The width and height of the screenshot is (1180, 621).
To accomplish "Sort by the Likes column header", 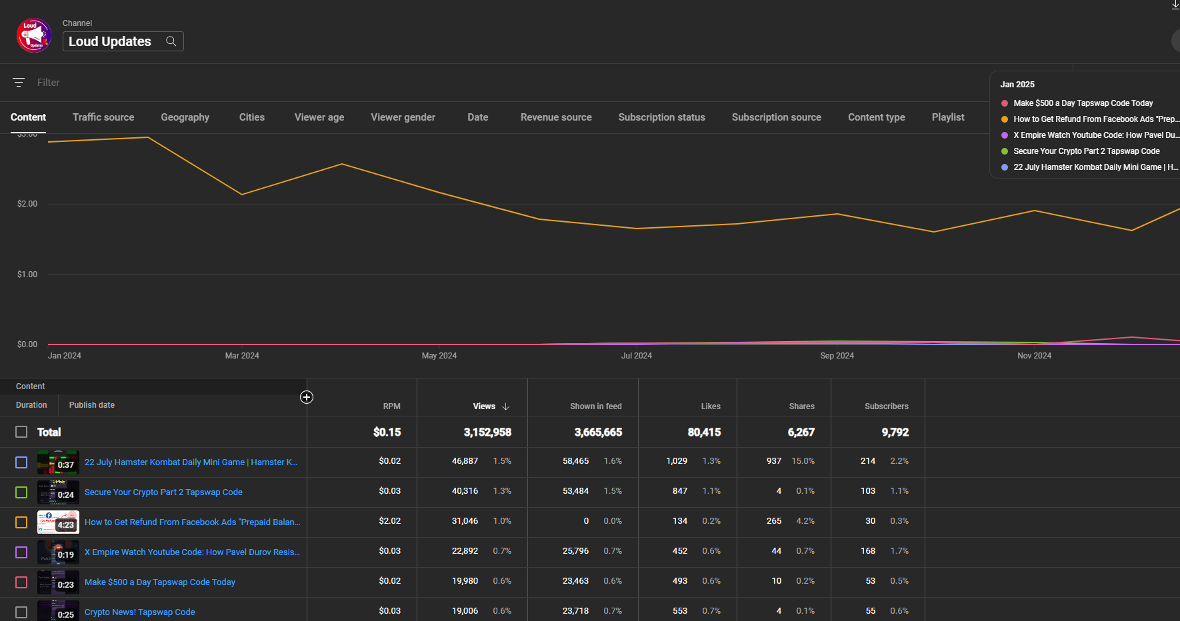I will (711, 406).
